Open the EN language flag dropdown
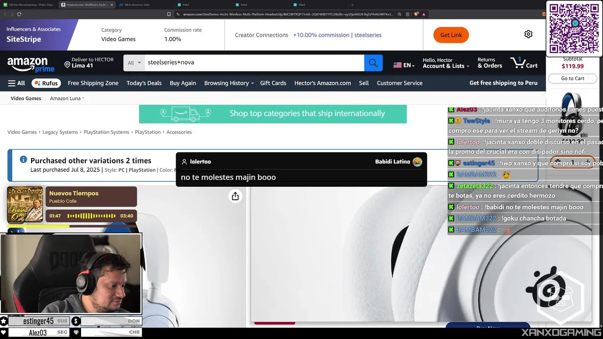This screenshot has width=603, height=339. pyautogui.click(x=404, y=65)
